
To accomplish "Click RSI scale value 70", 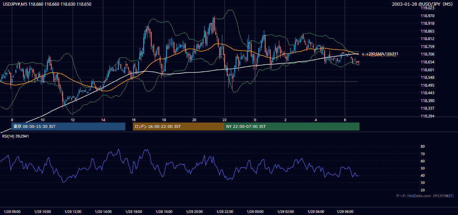I will [423, 154].
